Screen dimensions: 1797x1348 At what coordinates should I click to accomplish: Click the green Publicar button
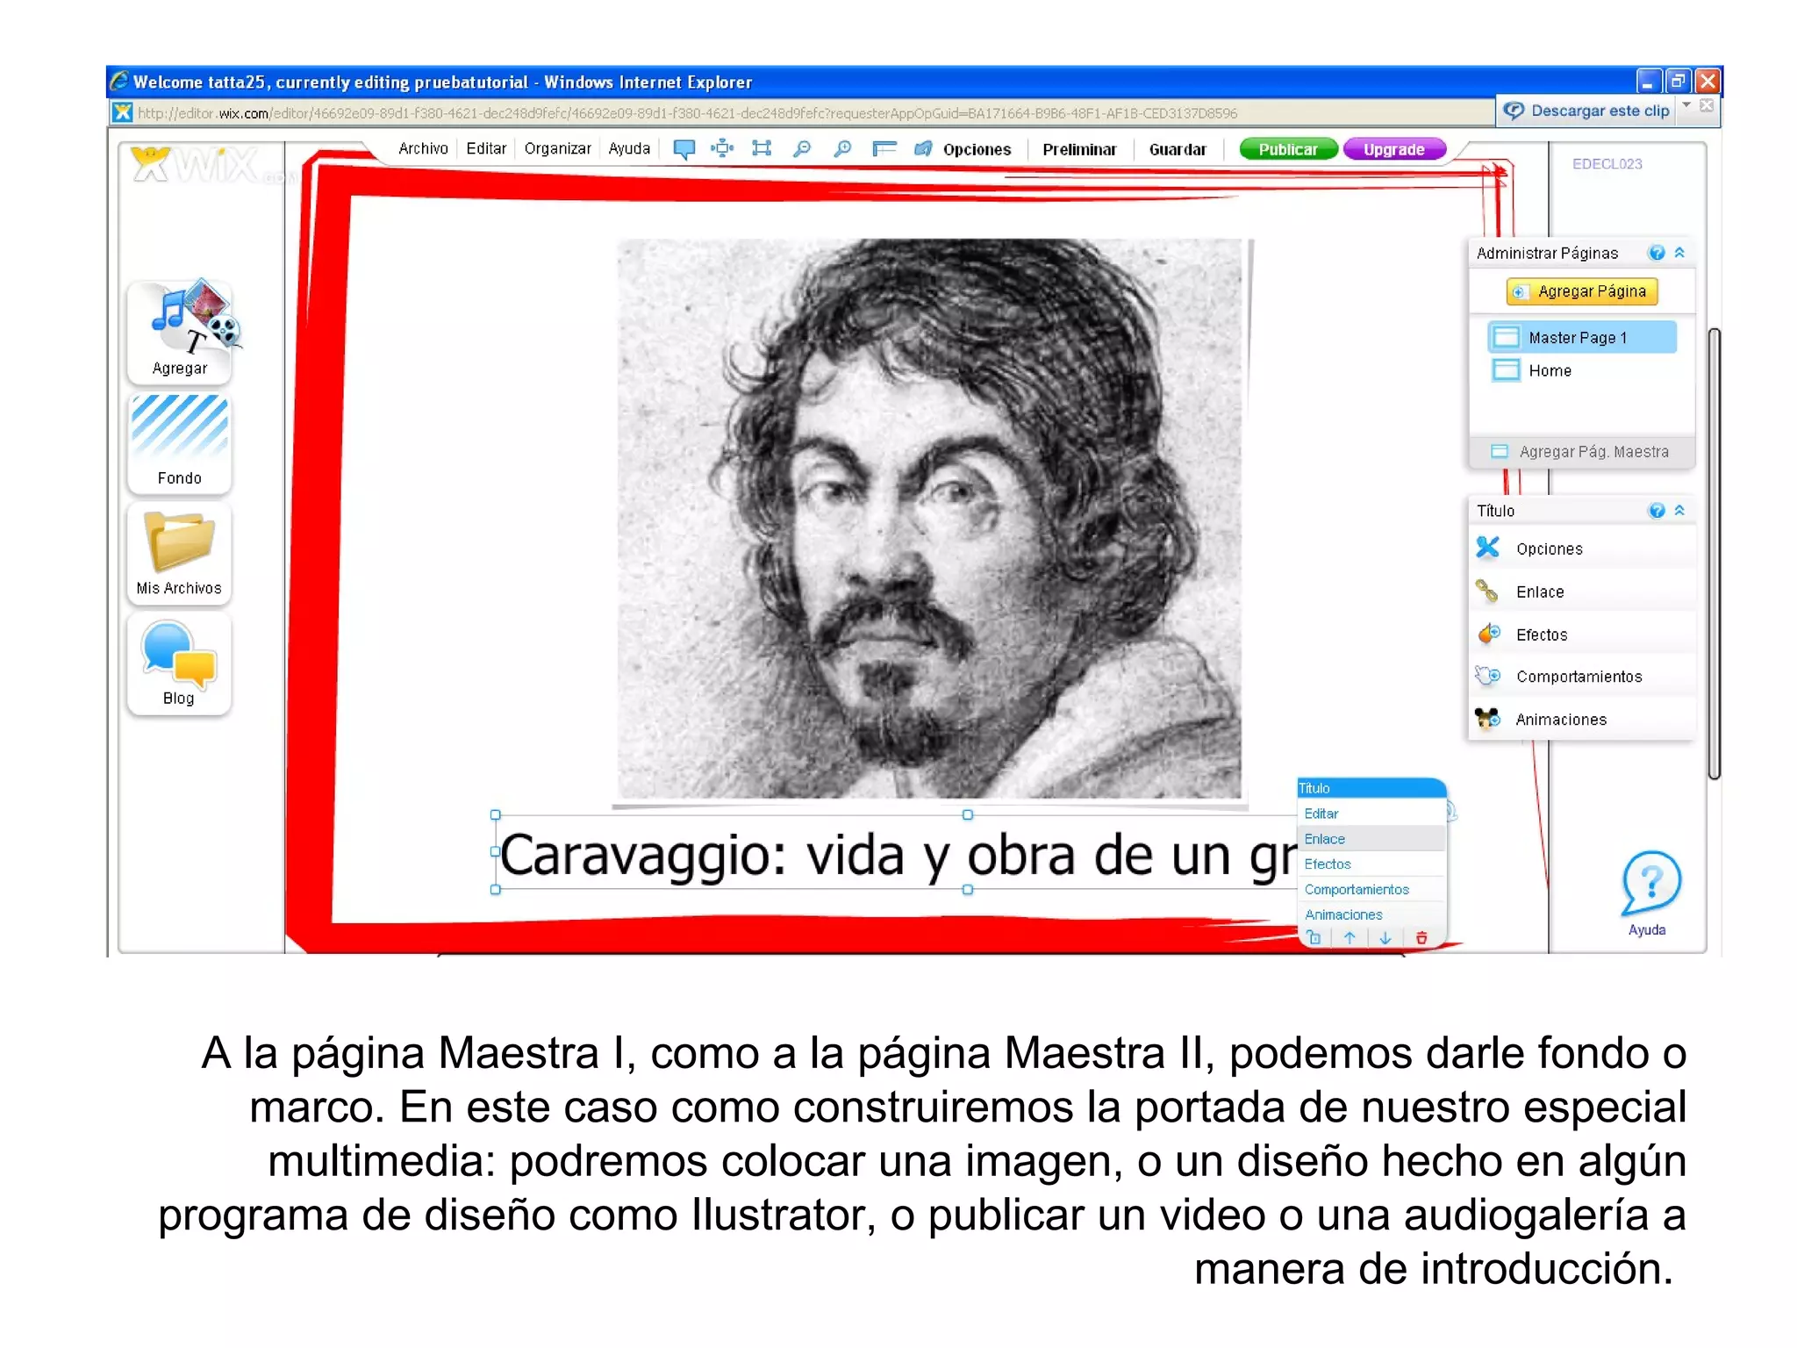click(x=1288, y=149)
